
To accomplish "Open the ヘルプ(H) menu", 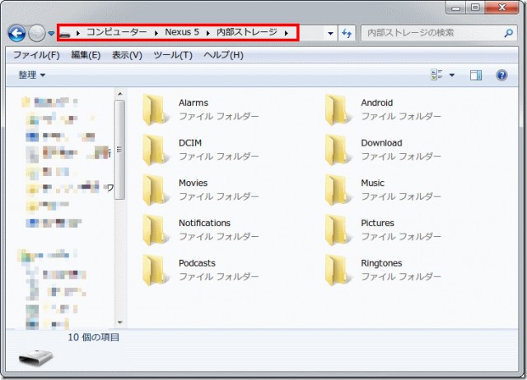I will pos(223,55).
